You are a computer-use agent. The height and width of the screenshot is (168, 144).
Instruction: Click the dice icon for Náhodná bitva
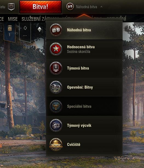tap(56, 30)
